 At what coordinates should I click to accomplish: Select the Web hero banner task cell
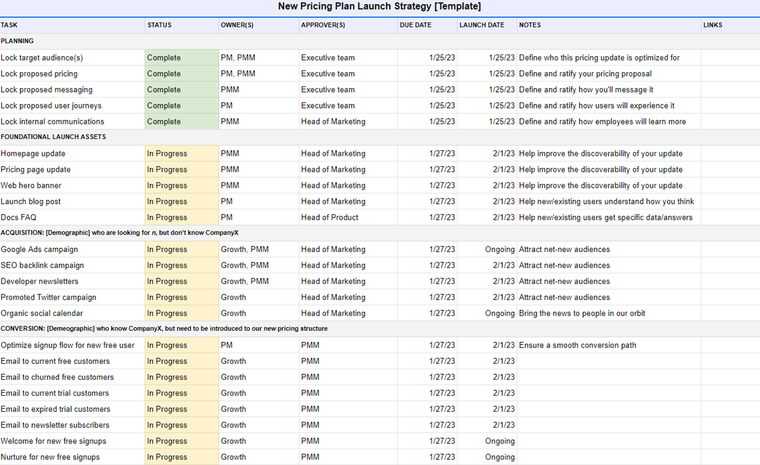click(x=73, y=186)
